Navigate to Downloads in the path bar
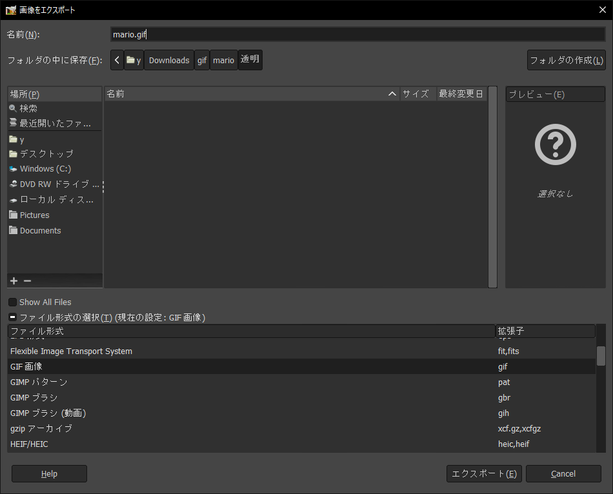 coord(169,60)
